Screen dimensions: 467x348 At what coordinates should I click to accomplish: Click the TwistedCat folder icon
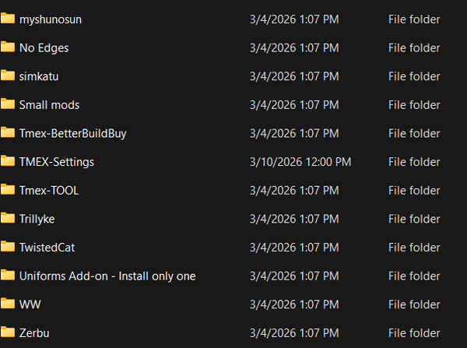(x=8, y=247)
